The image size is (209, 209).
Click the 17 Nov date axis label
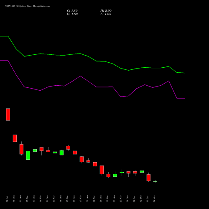click(67, 199)
